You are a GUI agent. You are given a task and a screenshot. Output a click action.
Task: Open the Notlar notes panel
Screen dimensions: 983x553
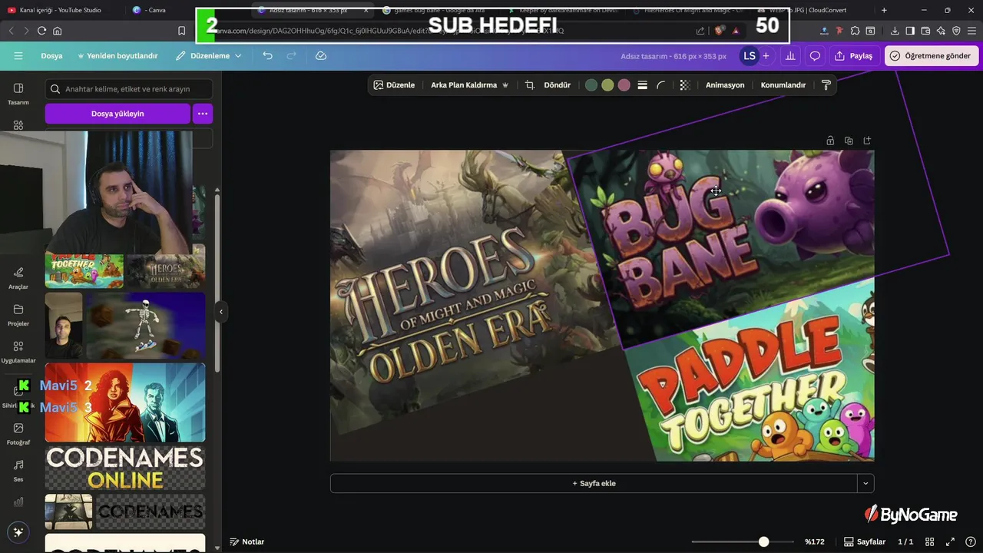click(x=247, y=541)
